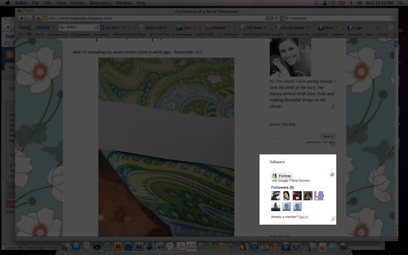The height and width of the screenshot is (255, 408).
Task: Click the Sign in link
Action: (303, 217)
